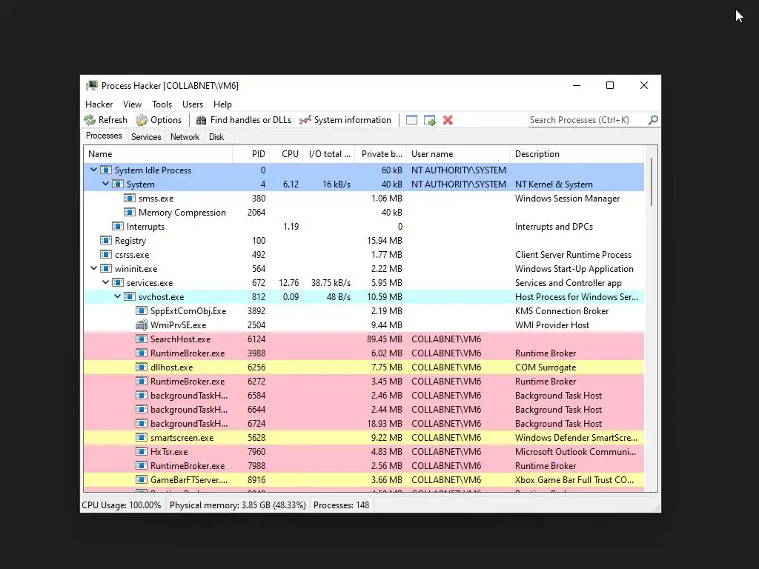Collapse System Idle Process tree node
Viewport: 759px width, 569px height.
click(x=94, y=170)
